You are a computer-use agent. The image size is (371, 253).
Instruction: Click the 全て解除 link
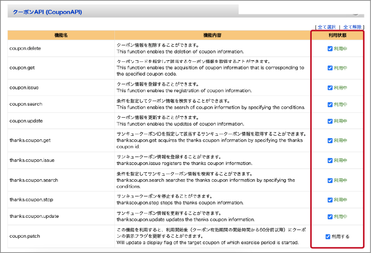pyautogui.click(x=352, y=27)
